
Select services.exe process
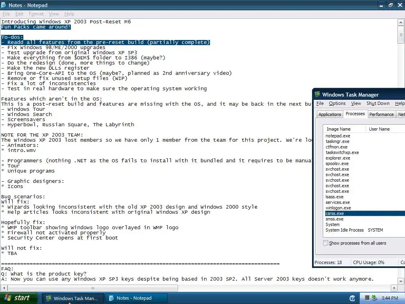(x=338, y=202)
